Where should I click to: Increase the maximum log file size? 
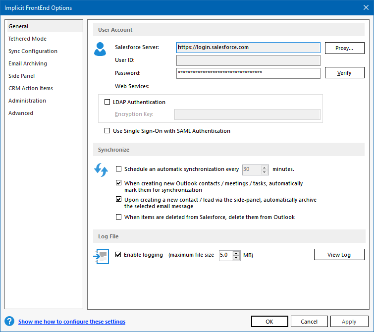pos(237,253)
